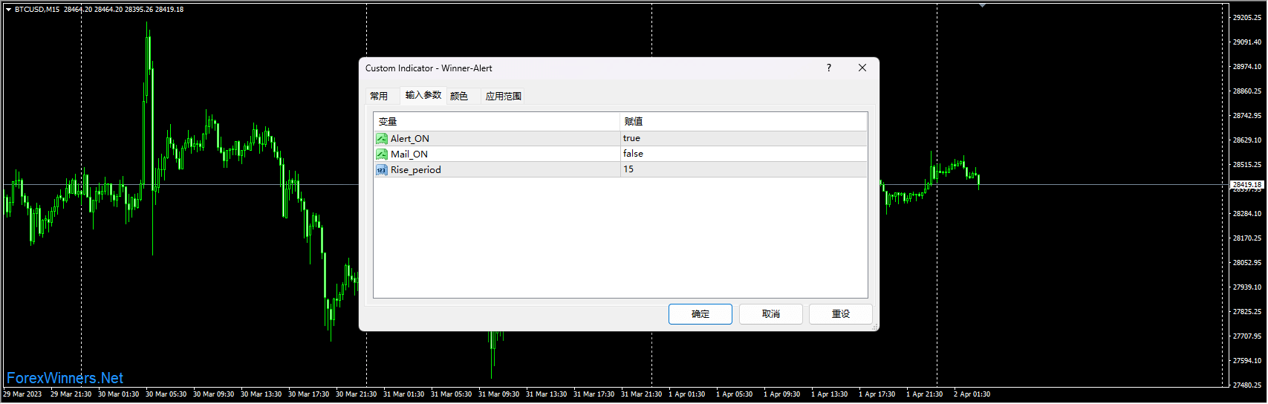Click the 29205.25 price scale label
The width and height of the screenshot is (1268, 404).
pos(1247,18)
